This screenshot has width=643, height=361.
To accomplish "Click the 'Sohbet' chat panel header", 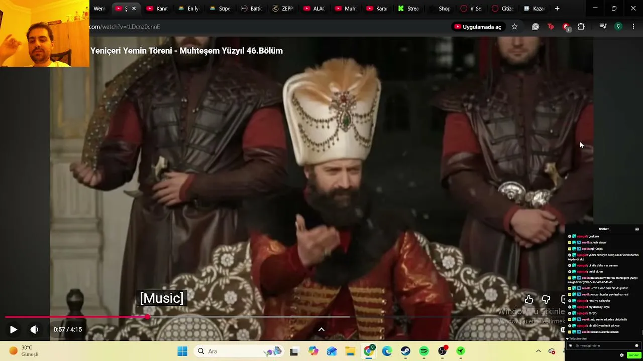I will click(x=603, y=229).
